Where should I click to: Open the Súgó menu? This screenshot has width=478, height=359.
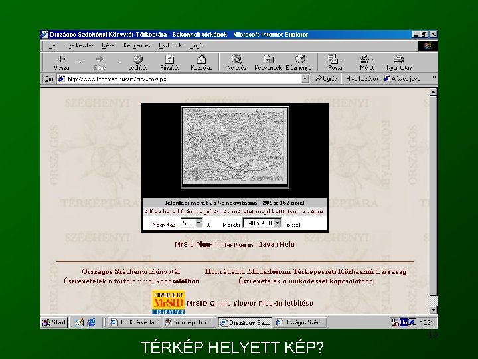[197, 45]
